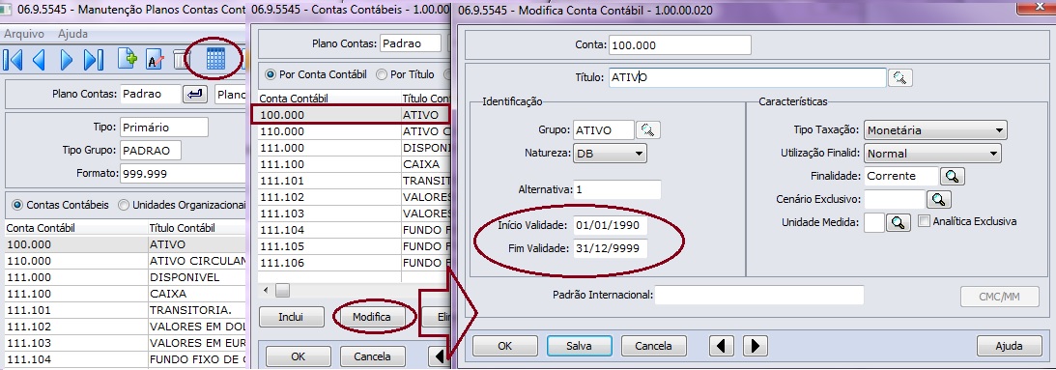Screen dimensions: 1056x370
Task: Click the add new record icon
Action: (x=128, y=60)
